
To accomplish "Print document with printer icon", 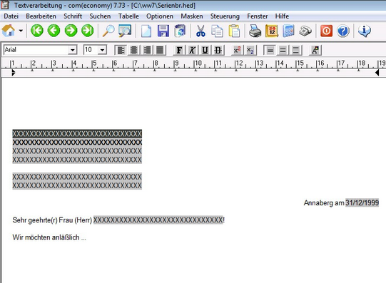I will (x=255, y=31).
